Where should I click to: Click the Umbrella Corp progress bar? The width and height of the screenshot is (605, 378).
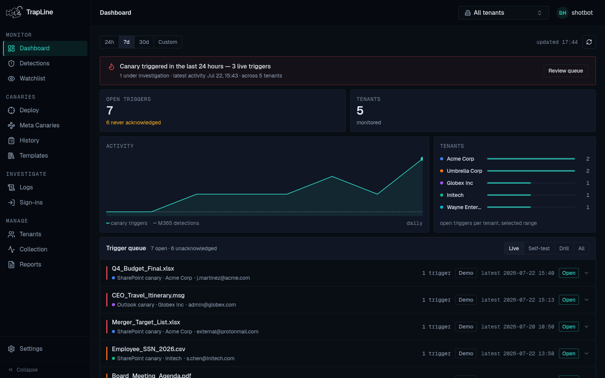pyautogui.click(x=531, y=171)
